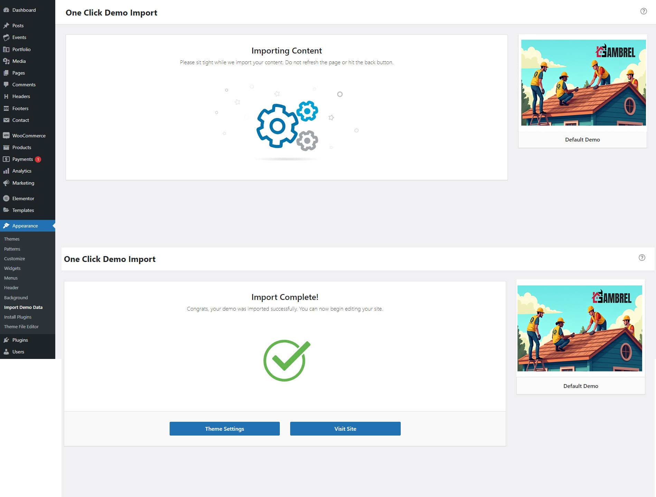Click the WooCommerce icon in sidebar

pos(6,136)
